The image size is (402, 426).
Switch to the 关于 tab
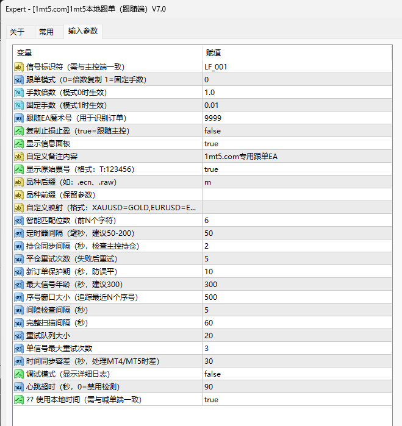point(17,32)
